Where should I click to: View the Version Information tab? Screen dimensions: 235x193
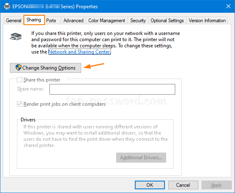[x=207, y=21]
